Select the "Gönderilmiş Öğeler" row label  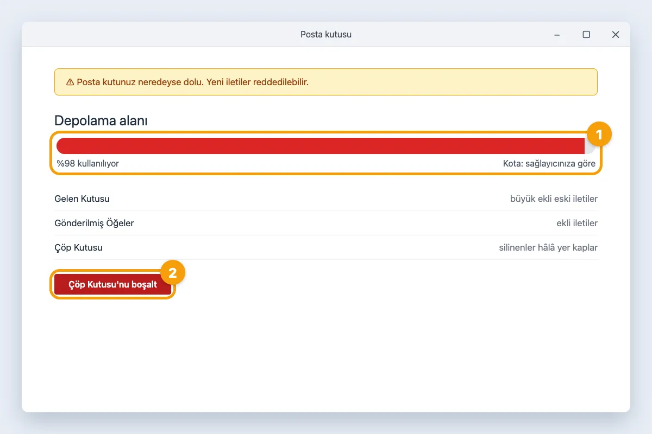tap(94, 223)
